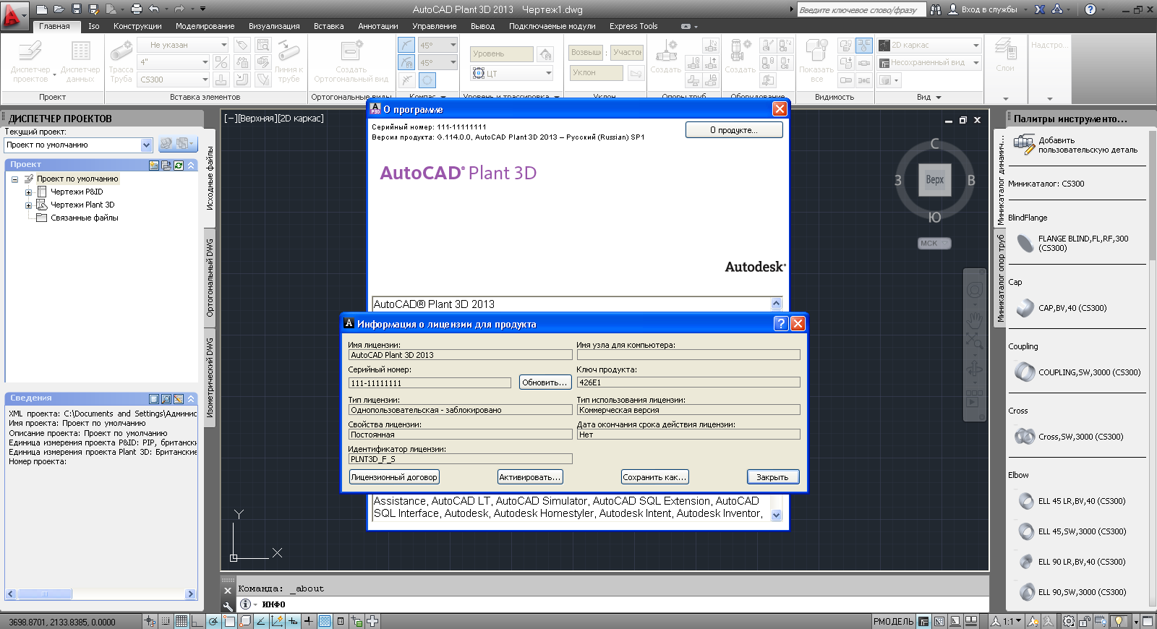Toggle Grid display in status bar
The width and height of the screenshot is (1157, 629).
coord(182,621)
